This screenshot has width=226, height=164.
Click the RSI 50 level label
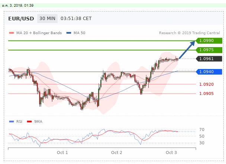pyautogui.click(x=202, y=136)
